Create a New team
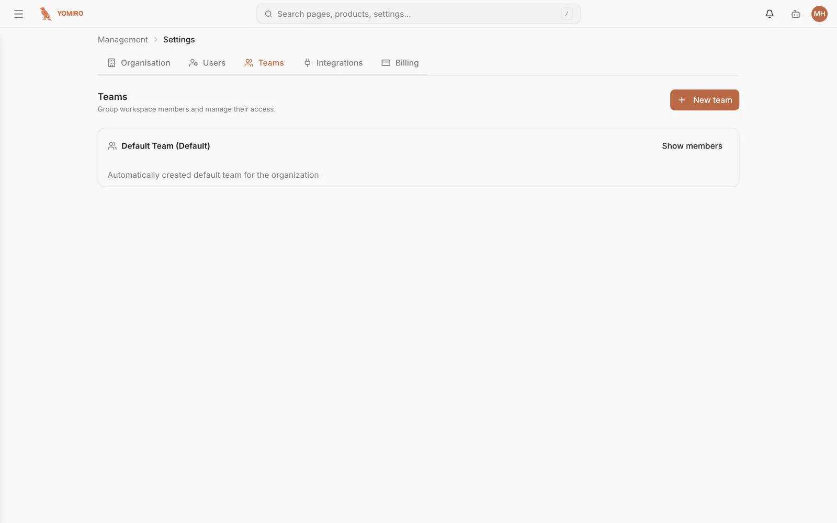Screen dimensions: 837x523 (x=704, y=100)
